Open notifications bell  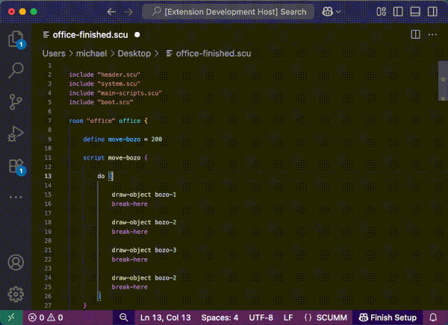(x=433, y=318)
